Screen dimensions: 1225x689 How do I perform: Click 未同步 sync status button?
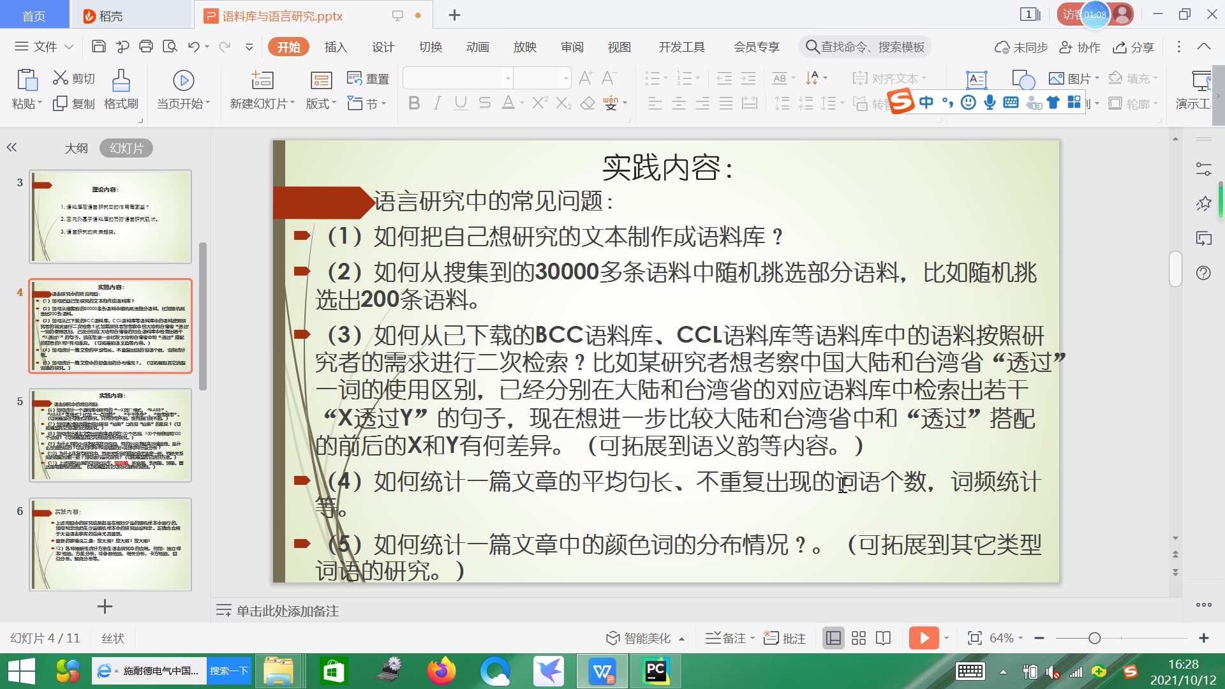tap(1021, 47)
